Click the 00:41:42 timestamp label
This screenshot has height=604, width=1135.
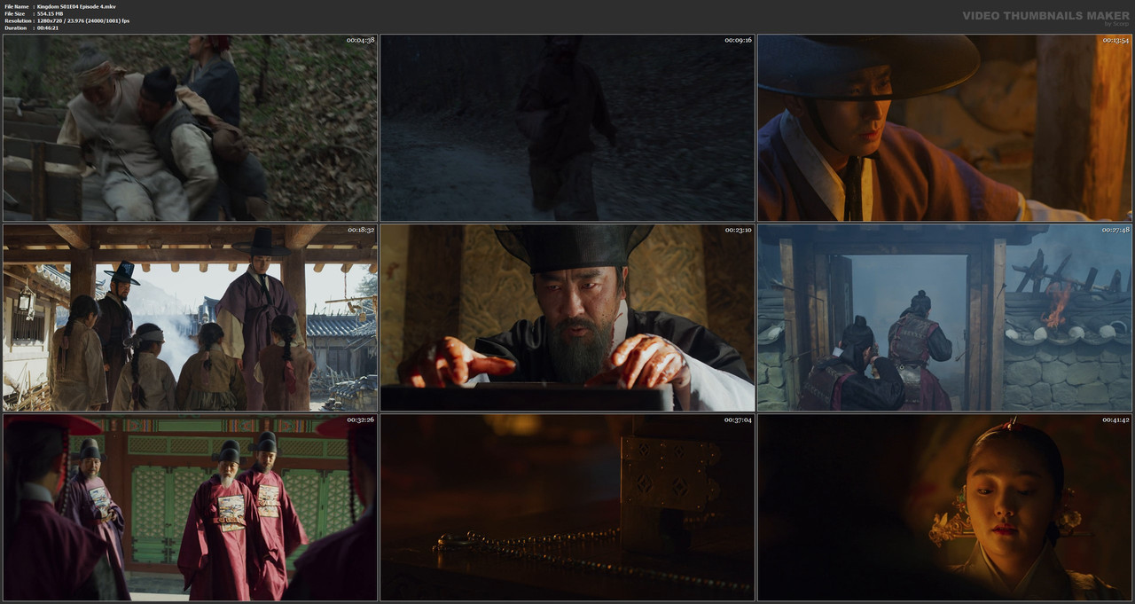pyautogui.click(x=1115, y=420)
